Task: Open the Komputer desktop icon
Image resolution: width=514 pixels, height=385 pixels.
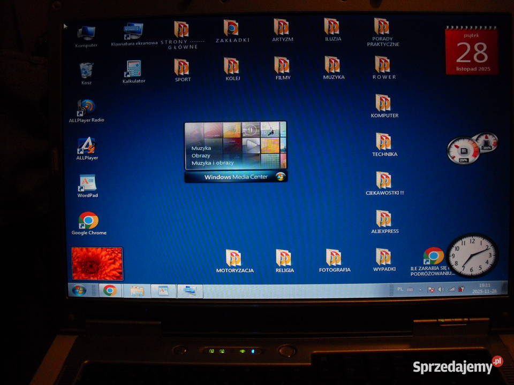Action: tap(86, 33)
